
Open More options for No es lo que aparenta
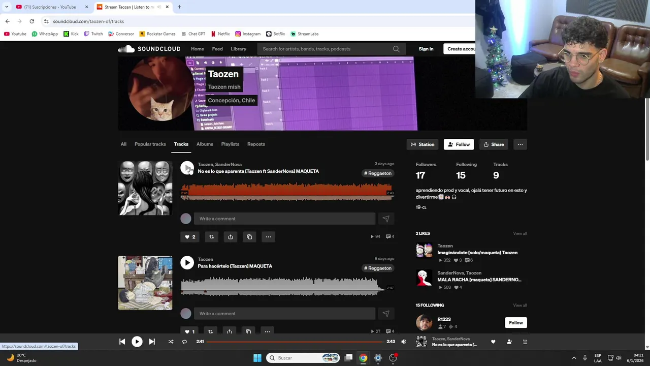[268, 236]
